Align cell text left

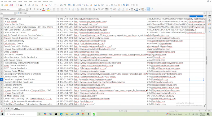point(54,9)
